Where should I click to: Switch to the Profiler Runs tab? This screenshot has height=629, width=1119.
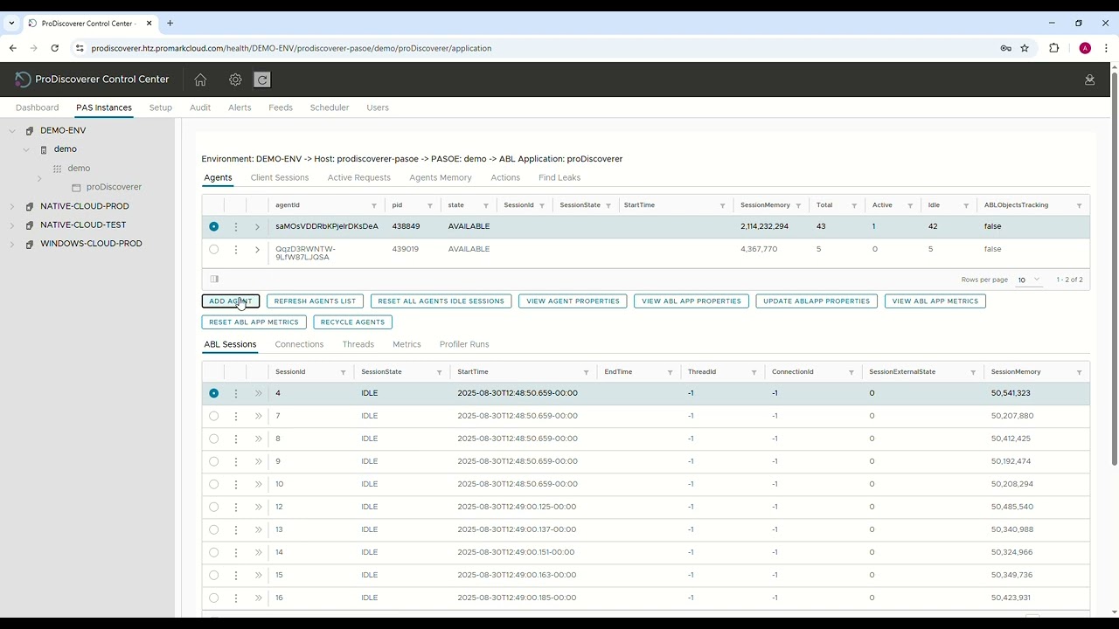(464, 344)
